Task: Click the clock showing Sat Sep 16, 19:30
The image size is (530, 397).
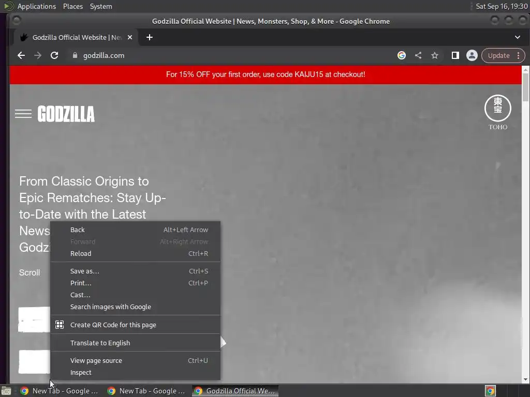Action: 502,6
